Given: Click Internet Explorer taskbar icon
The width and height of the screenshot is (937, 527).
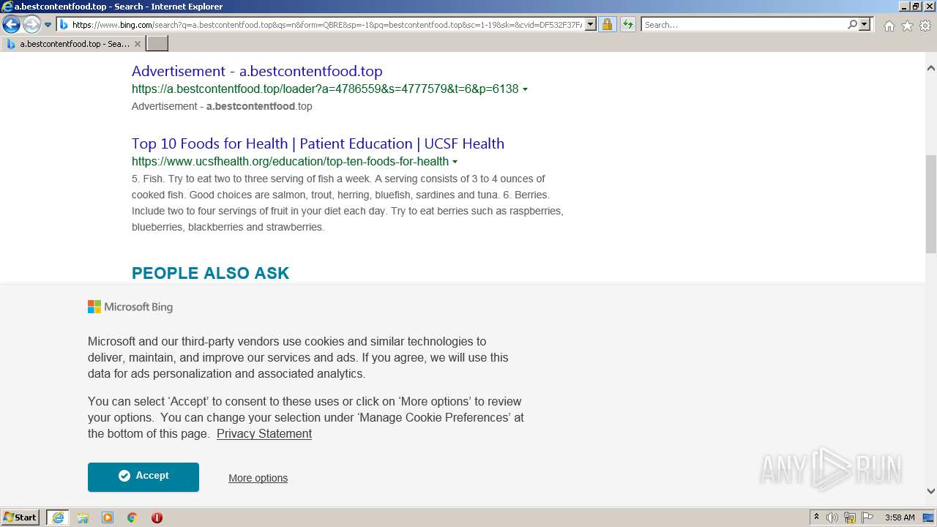Looking at the screenshot, I should [x=57, y=517].
